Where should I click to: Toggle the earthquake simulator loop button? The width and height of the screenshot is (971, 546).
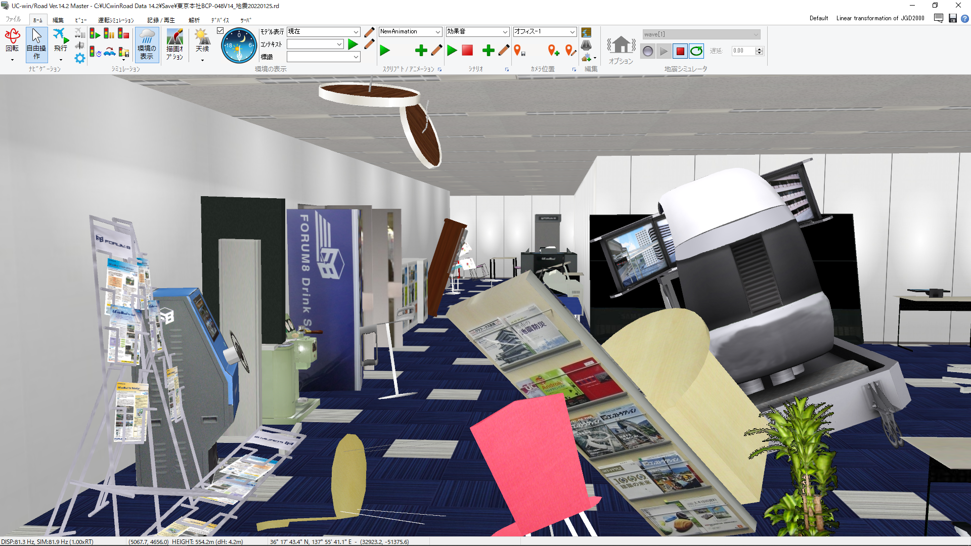pyautogui.click(x=696, y=51)
